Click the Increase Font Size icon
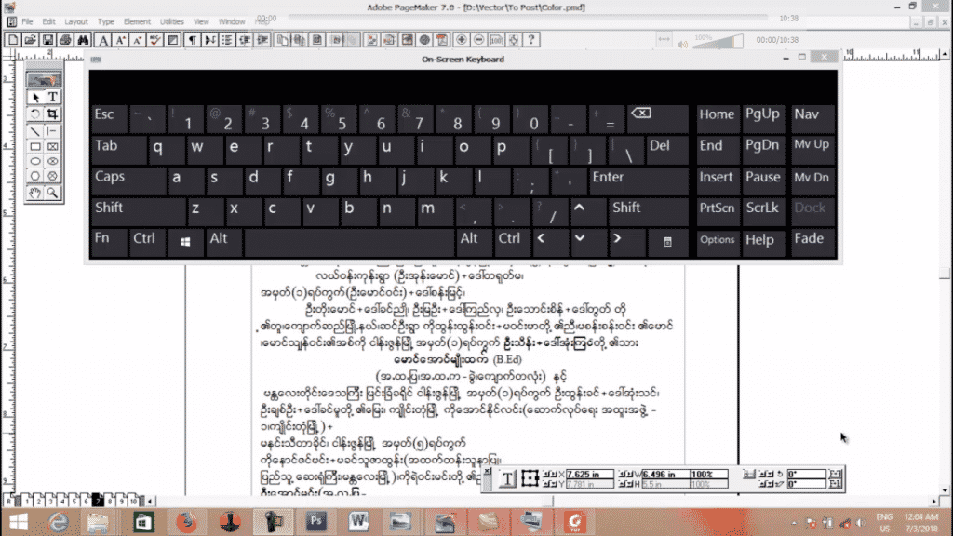953x536 pixels. [x=120, y=40]
